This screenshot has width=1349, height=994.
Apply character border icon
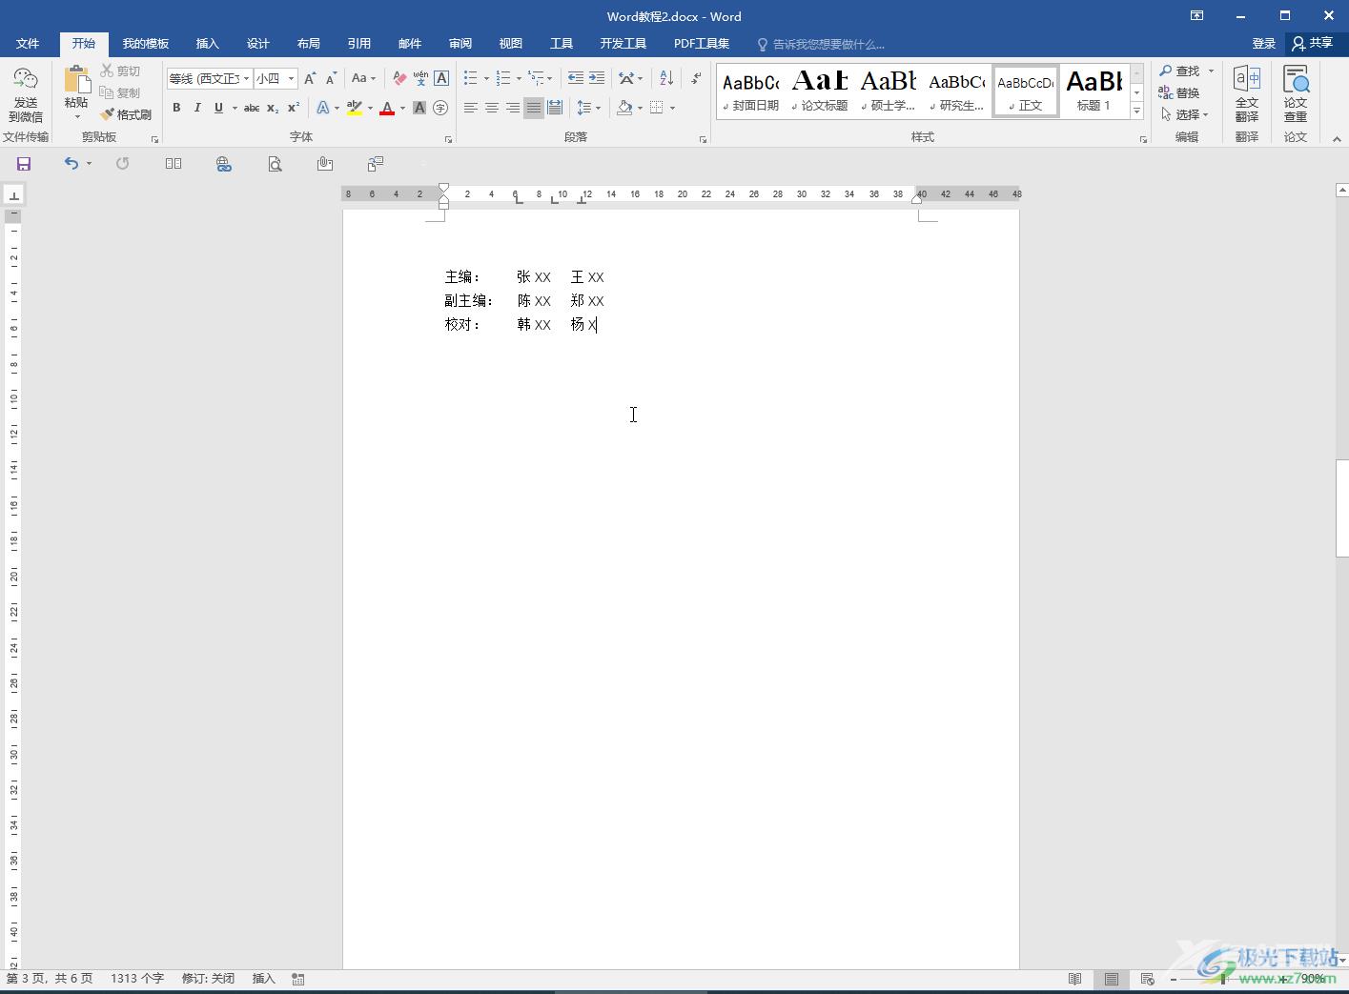tap(441, 78)
